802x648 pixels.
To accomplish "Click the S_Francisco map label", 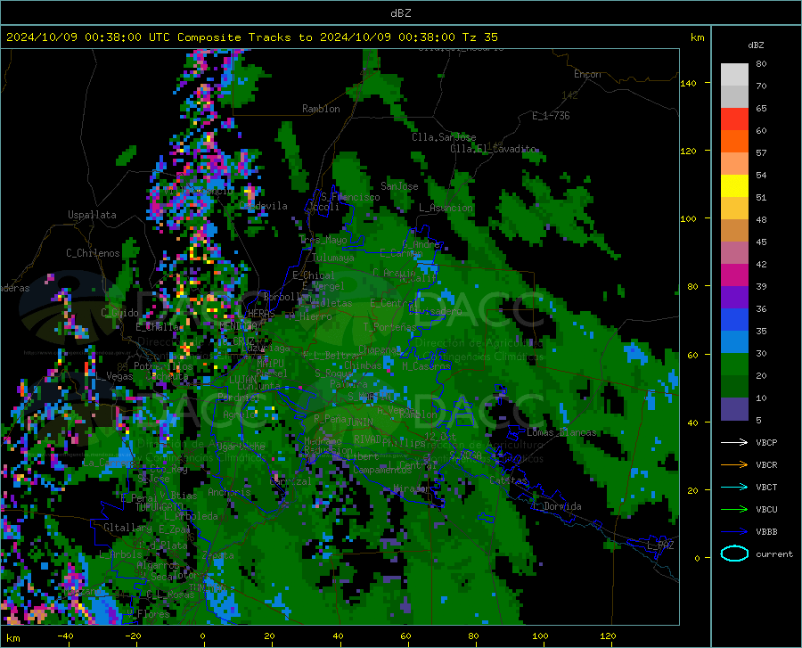I will (350, 197).
